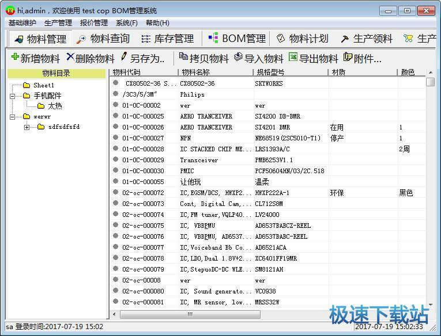
Task: Click the 导出物料 (export material) icon
Action: pyautogui.click(x=293, y=57)
